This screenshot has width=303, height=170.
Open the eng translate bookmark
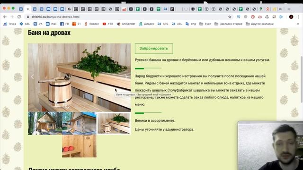point(191,24)
